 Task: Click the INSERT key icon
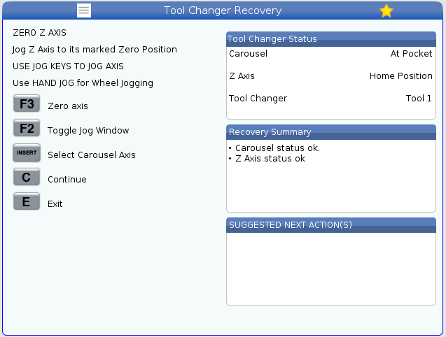tap(27, 153)
